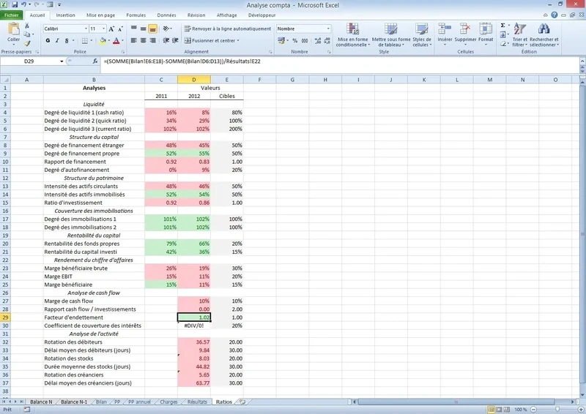Click the accounting number format icon
The width and height of the screenshot is (586, 414).
[281, 40]
